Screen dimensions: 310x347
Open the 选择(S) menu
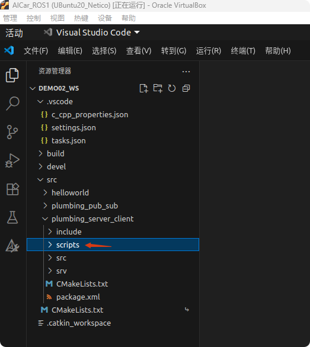pyautogui.click(x=104, y=51)
